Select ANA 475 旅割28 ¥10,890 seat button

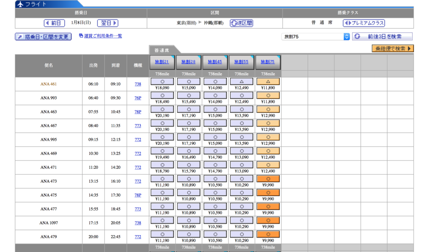[x=189, y=193]
